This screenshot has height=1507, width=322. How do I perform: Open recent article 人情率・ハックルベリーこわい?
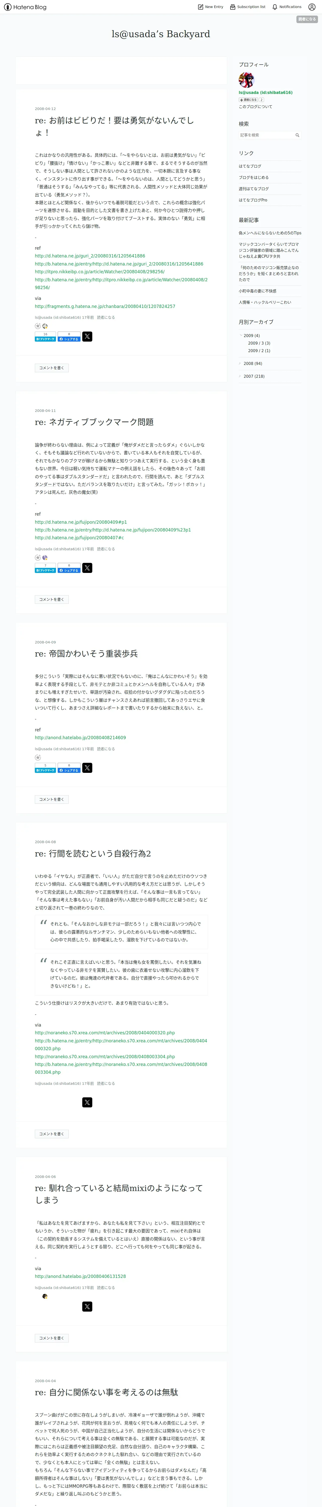(265, 302)
